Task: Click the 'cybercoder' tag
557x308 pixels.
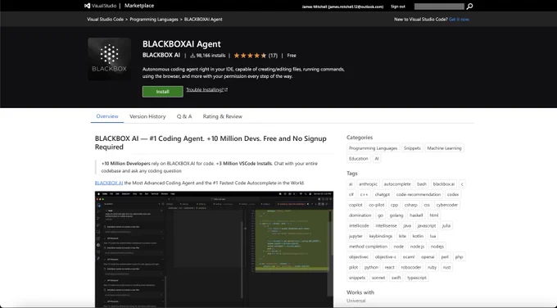Action: 447,205
